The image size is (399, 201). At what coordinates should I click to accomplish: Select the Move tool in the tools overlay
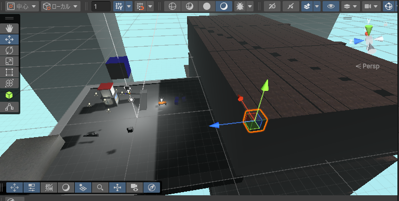point(9,39)
